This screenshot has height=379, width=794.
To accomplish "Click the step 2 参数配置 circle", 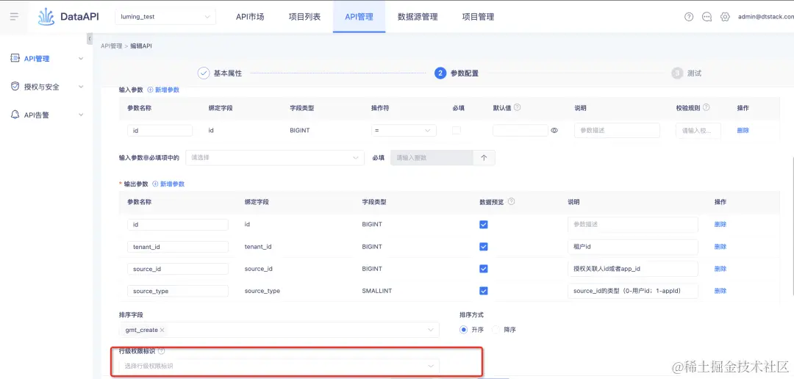I will pos(440,73).
